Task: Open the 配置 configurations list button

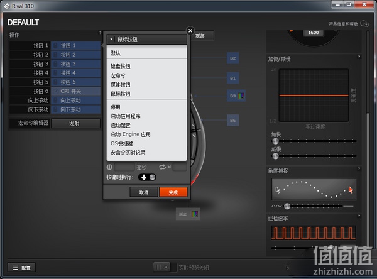Action: pyautogui.click(x=21, y=268)
